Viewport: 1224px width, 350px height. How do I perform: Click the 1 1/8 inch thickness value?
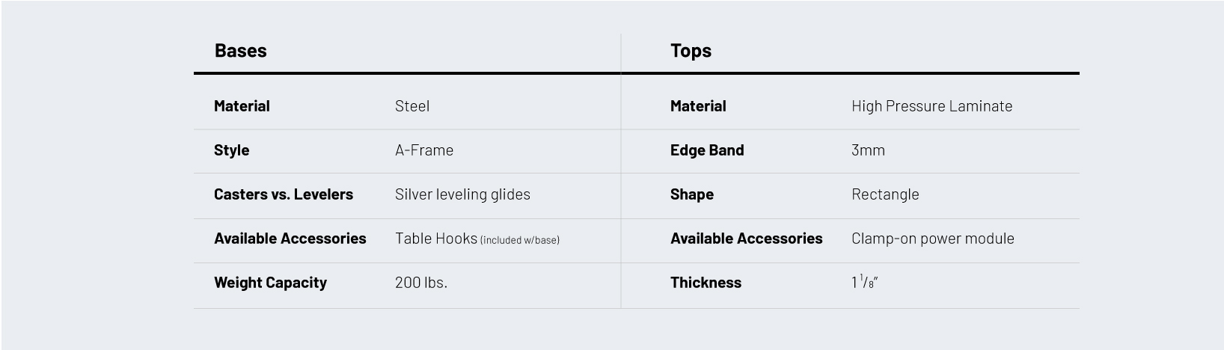pos(864,282)
